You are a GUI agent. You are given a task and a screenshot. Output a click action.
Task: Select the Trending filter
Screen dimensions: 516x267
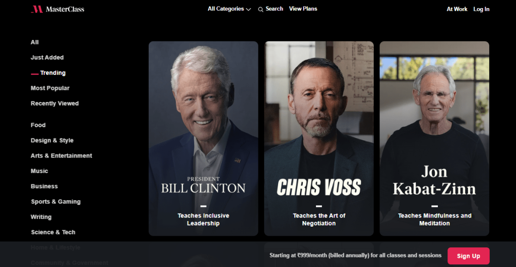52,73
